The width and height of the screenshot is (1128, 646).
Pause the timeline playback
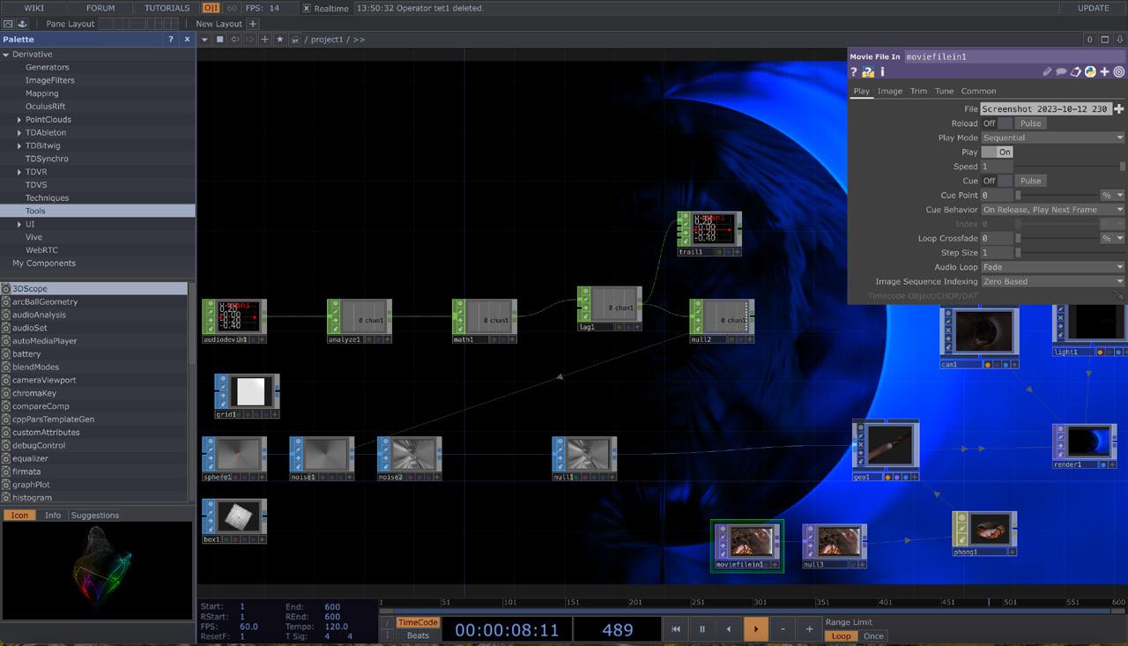[702, 629]
